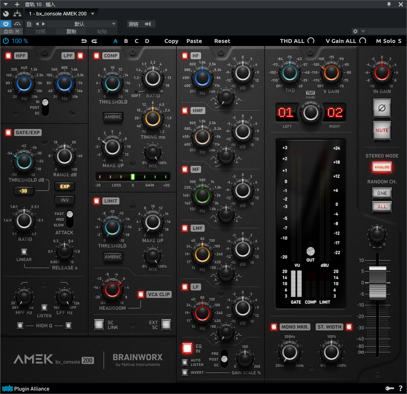Toggle the LIMIT enable LED
This screenshot has width=407, height=394.
point(97,201)
